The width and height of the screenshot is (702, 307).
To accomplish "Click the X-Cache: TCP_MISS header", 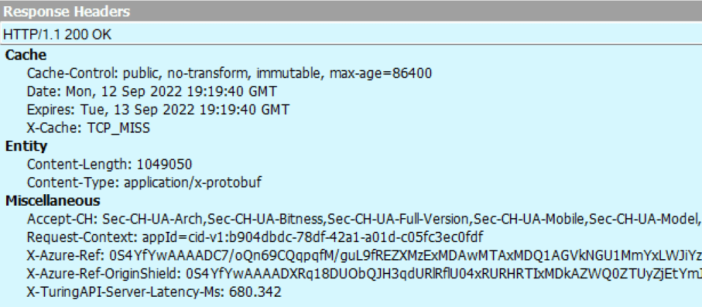I will [88, 128].
